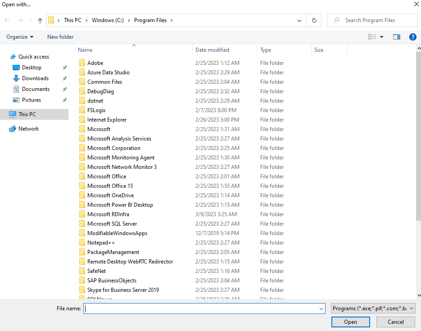Go up one folder level
The width and height of the screenshot is (421, 331).
click(40, 20)
